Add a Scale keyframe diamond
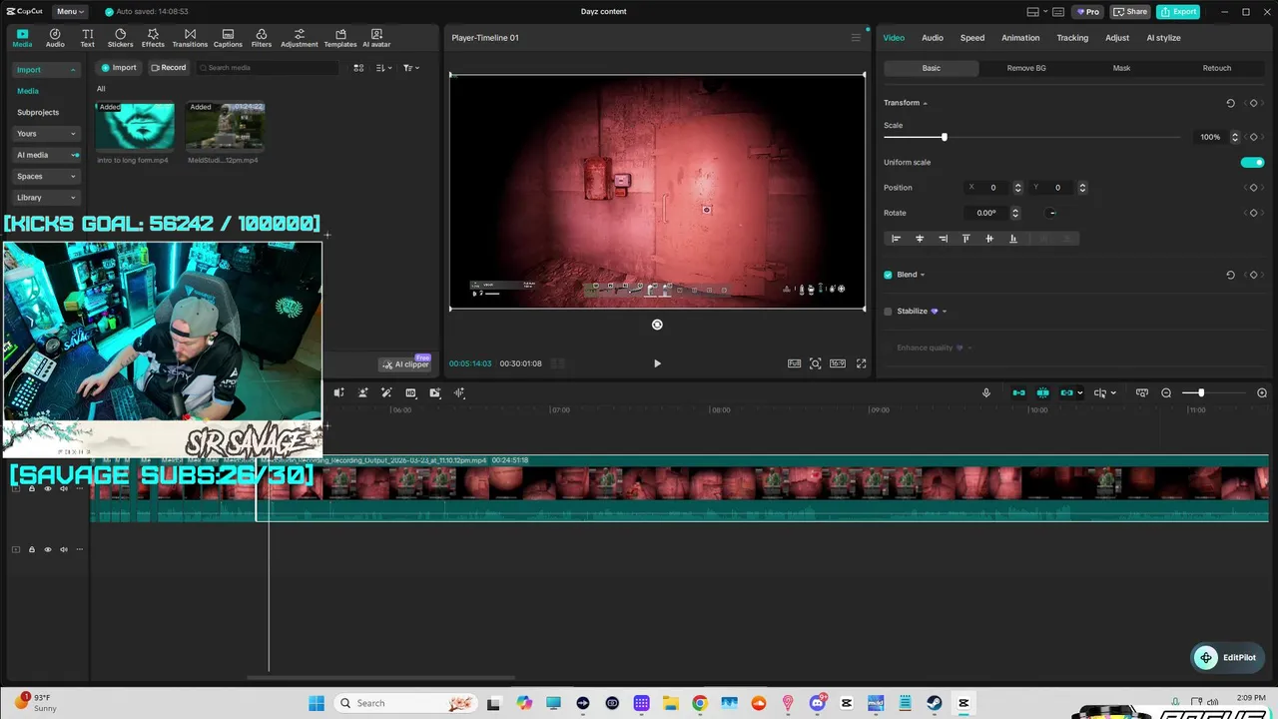1278x719 pixels. tap(1253, 137)
